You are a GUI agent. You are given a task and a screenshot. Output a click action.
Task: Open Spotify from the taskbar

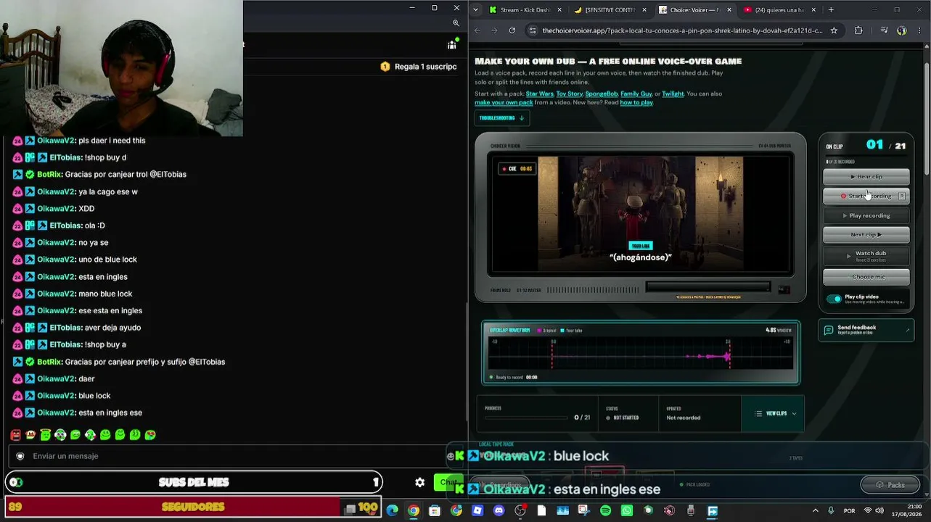(x=606, y=510)
